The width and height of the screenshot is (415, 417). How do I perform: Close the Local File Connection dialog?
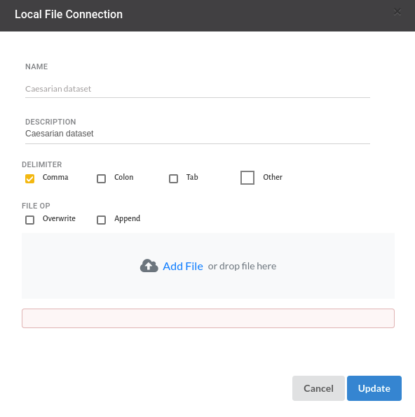pyautogui.click(x=397, y=12)
